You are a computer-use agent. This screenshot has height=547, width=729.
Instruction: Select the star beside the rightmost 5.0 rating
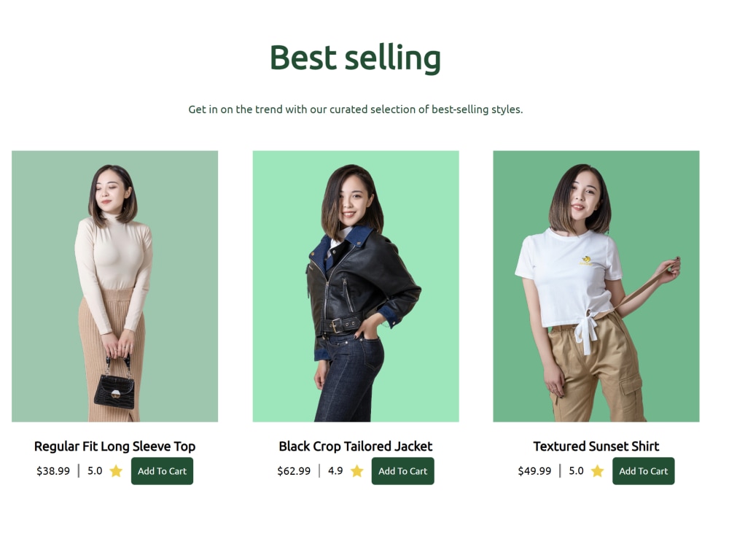[x=597, y=471]
